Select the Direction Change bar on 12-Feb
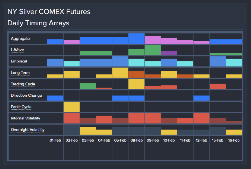Image resolution: width=251 pixels, height=169 pixels. pos(201,98)
